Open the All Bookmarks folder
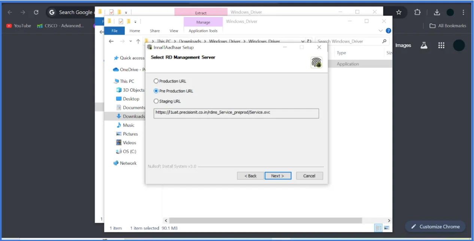This screenshot has height=241, width=474. coord(448,26)
